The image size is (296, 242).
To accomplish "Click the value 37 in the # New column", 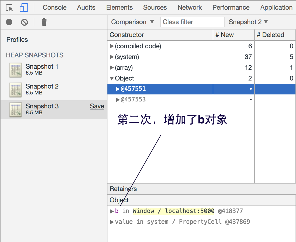I will (248, 57).
